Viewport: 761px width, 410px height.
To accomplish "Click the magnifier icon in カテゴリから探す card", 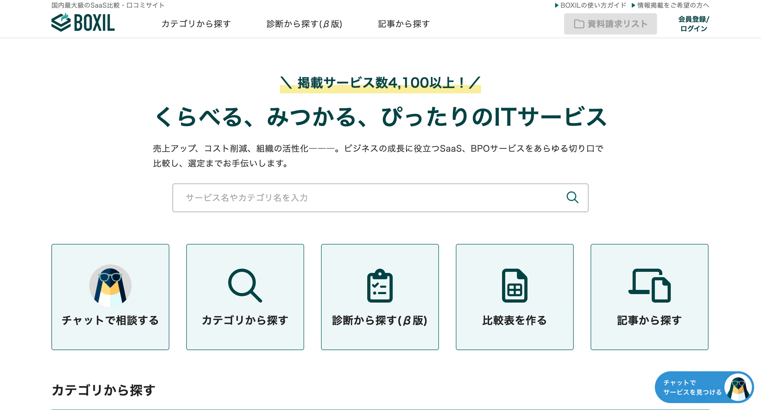I will click(245, 286).
